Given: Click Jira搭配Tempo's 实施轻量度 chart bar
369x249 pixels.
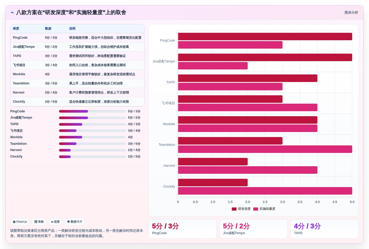Looking at the screenshot, I should coord(213,66).
